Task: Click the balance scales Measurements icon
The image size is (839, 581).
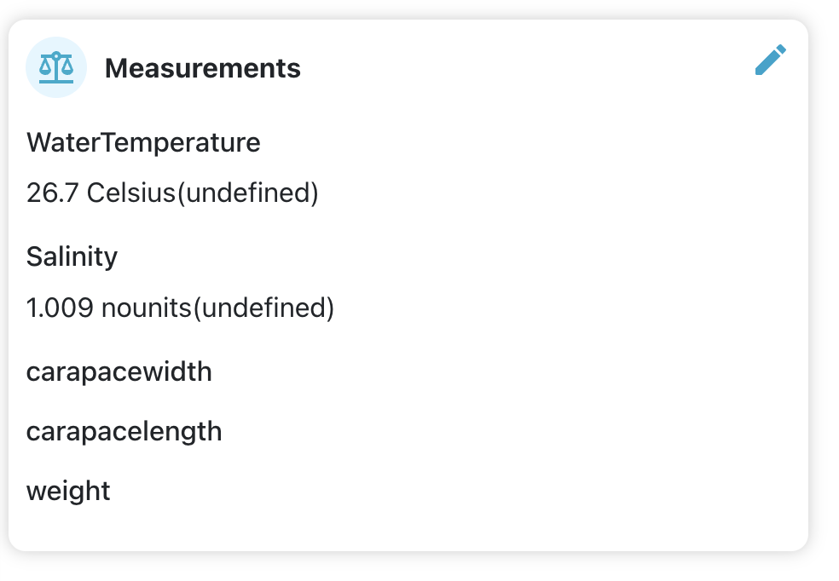Action: [x=56, y=67]
